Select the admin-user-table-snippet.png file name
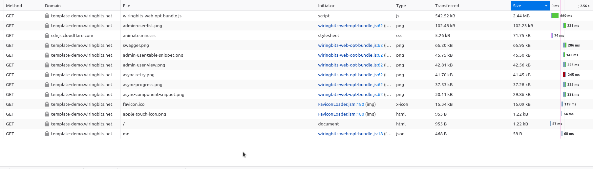 [x=153, y=55]
